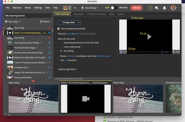Click the ON AIR button
Image resolution: width=185 pixels, height=122 pixels.
pos(136,8)
